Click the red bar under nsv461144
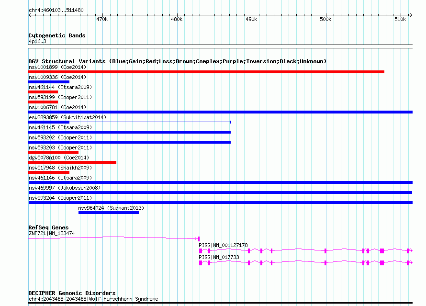426x306 pixels. [x=43, y=92]
